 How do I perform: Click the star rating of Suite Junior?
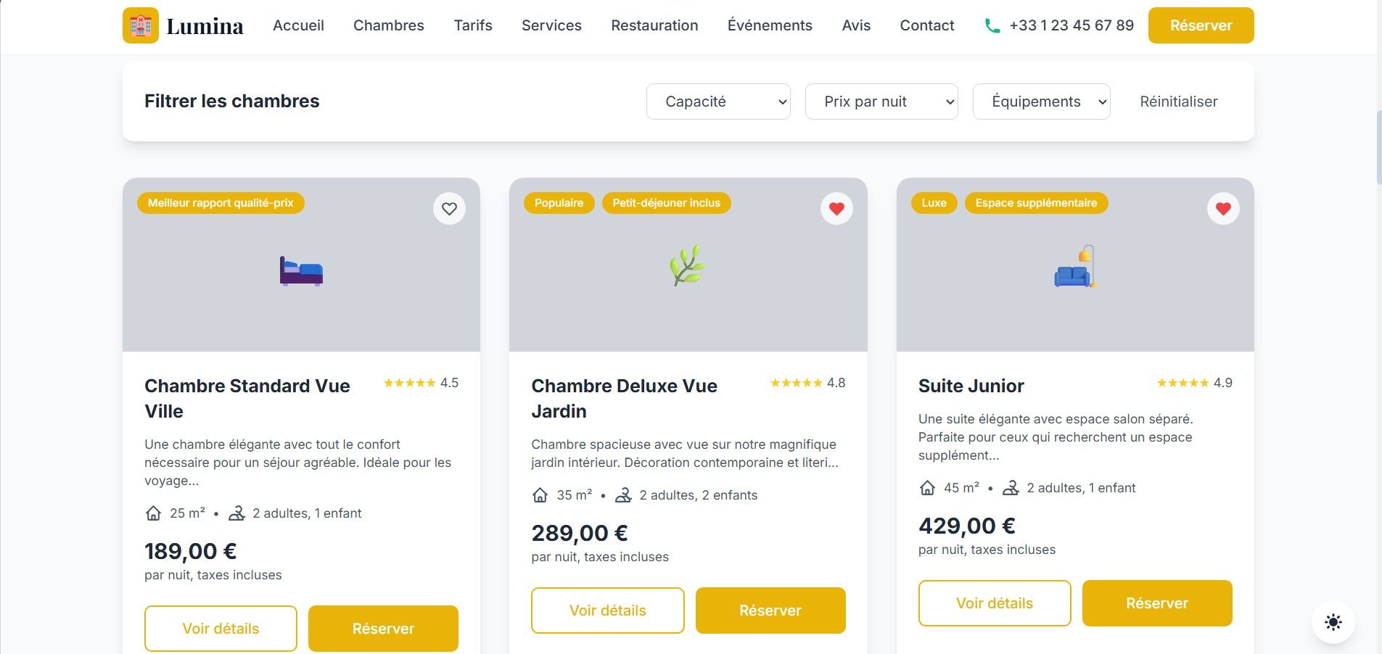click(1182, 383)
